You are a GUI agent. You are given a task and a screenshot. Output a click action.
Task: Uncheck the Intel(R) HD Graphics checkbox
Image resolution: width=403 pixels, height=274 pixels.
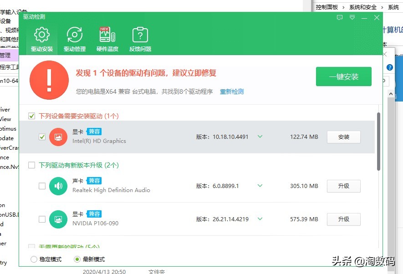click(42, 137)
